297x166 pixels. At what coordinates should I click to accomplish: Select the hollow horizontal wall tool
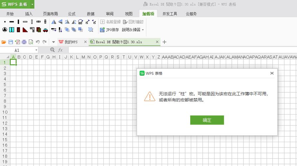(x=25, y=22)
